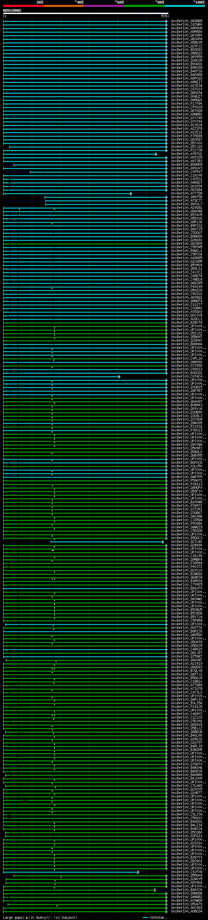Select label UniRef100_Q5ZJZ2
Image resolution: width=208 pixels, height=920 pixels.
tap(187, 334)
